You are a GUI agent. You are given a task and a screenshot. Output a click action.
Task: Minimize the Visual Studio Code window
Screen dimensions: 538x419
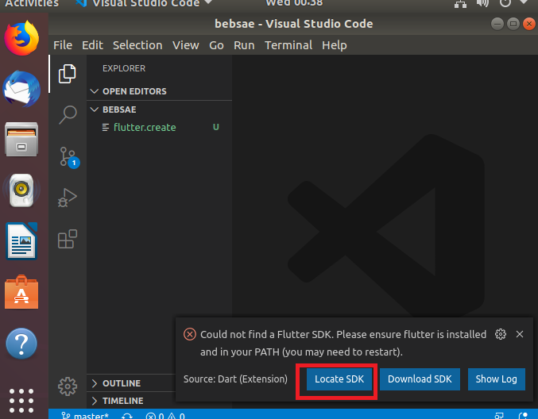pyautogui.click(x=497, y=24)
